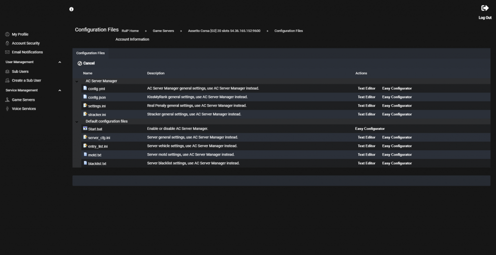Image resolution: width=496 pixels, height=255 pixels.
Task: Collapse the AC Server Manager group
Action: pos(77,81)
